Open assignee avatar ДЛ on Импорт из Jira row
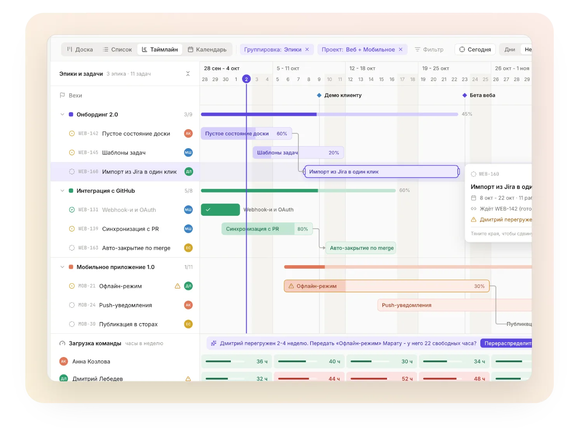This screenshot has width=579, height=441. 188,171
